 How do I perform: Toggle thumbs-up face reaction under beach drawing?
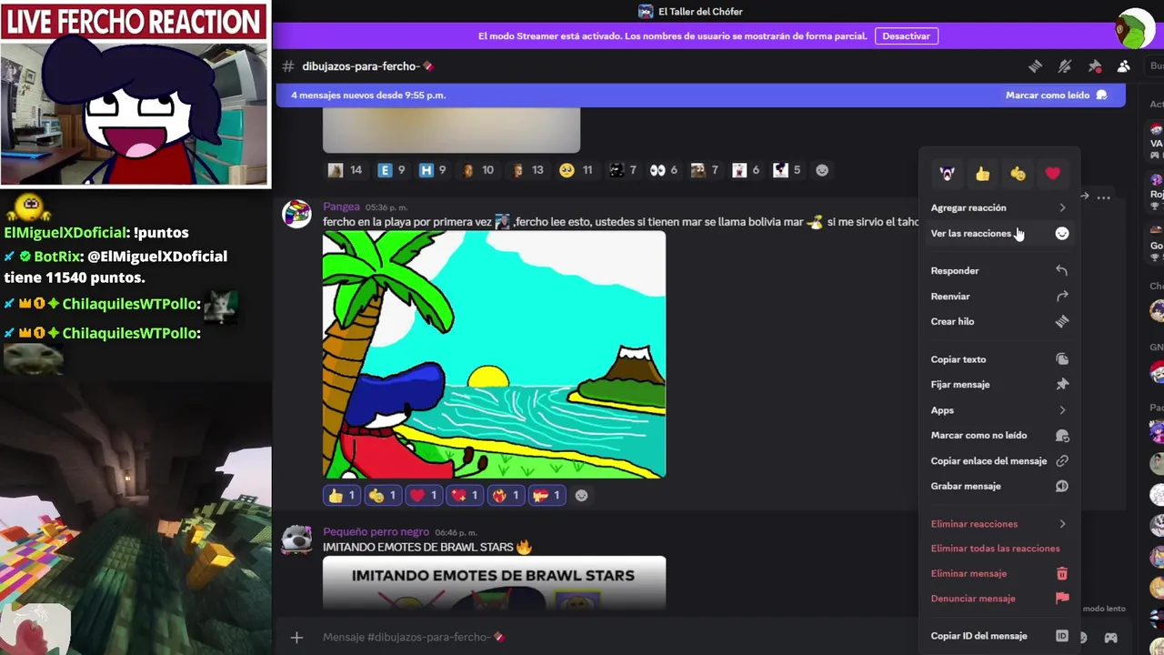coord(383,496)
